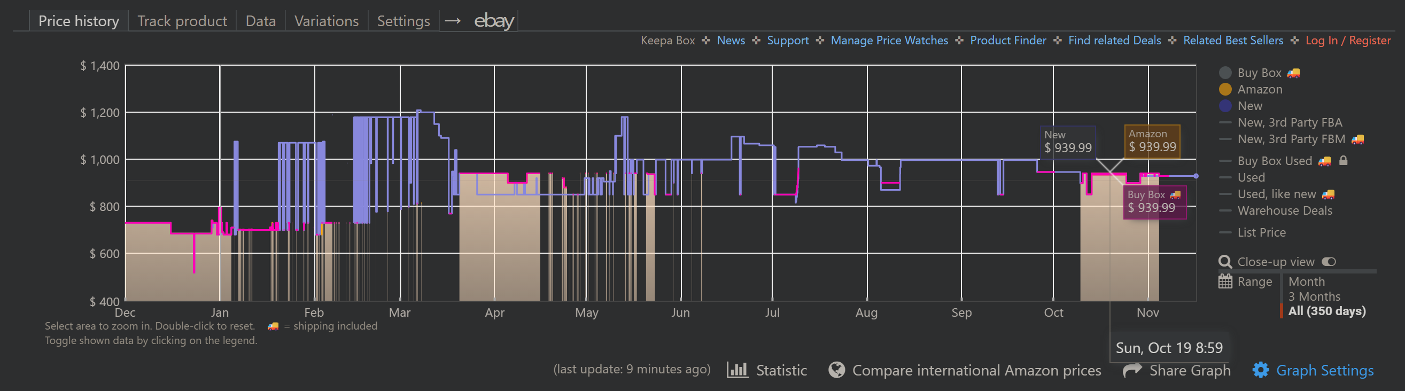Set the range to Month
The height and width of the screenshot is (391, 1405).
click(x=1306, y=281)
